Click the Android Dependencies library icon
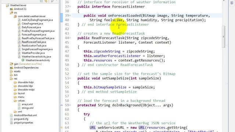 tap(11, 67)
